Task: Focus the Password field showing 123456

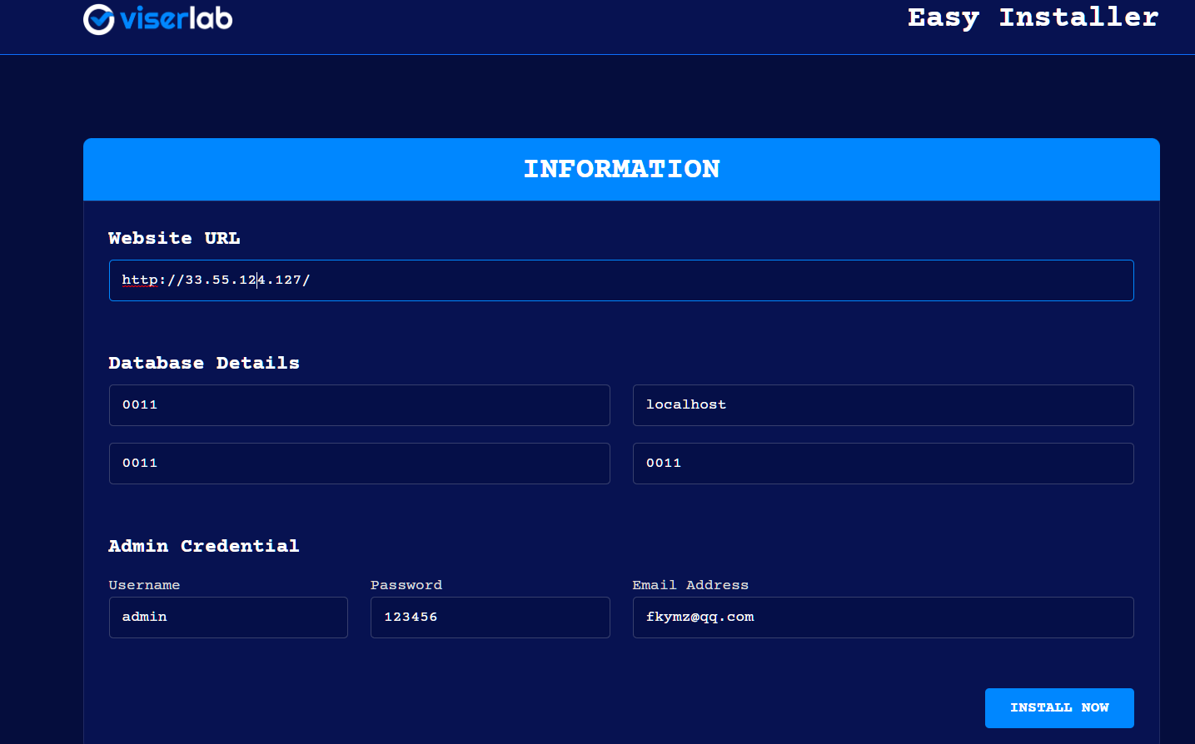Action: point(490,618)
